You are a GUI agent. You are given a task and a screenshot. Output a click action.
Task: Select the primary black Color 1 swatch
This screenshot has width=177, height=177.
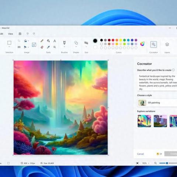[95, 41]
